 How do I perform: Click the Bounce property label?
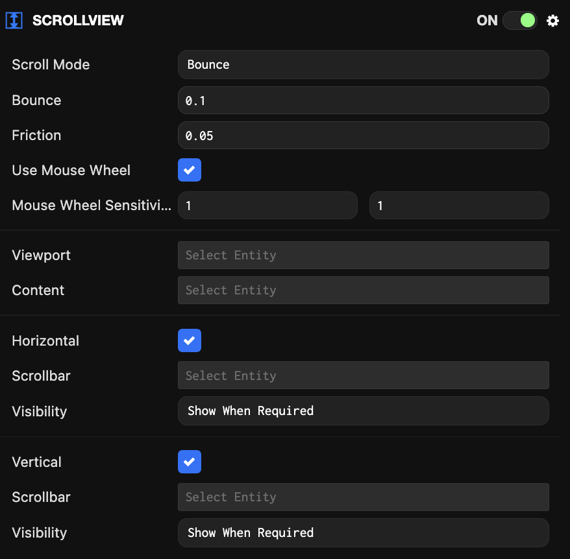pyautogui.click(x=36, y=100)
